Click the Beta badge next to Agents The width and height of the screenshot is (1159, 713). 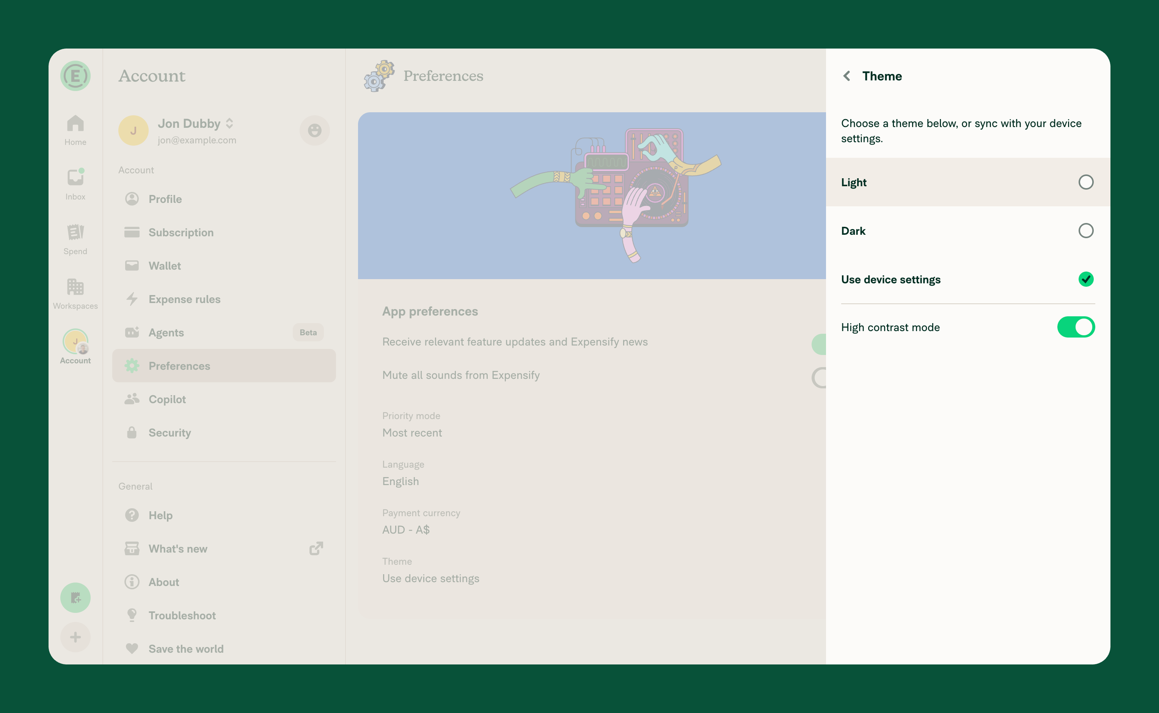point(308,333)
